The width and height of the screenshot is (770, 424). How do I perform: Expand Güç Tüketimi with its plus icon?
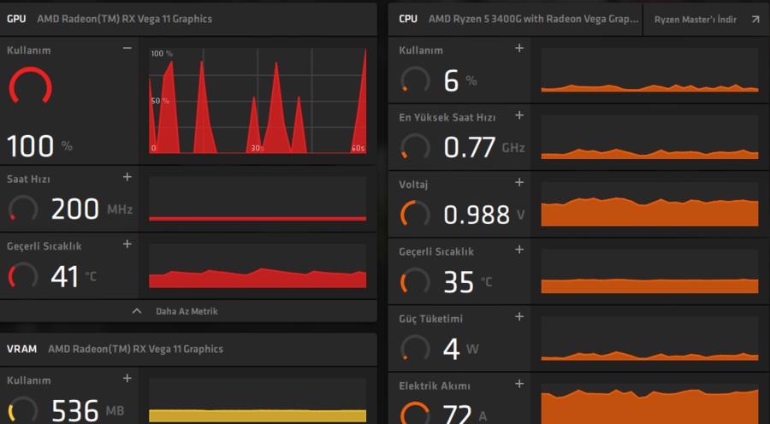pos(518,317)
